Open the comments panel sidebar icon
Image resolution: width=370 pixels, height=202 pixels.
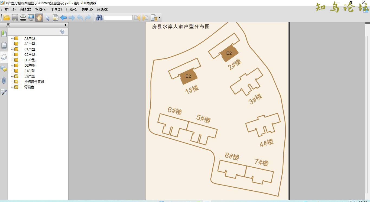coord(4,69)
